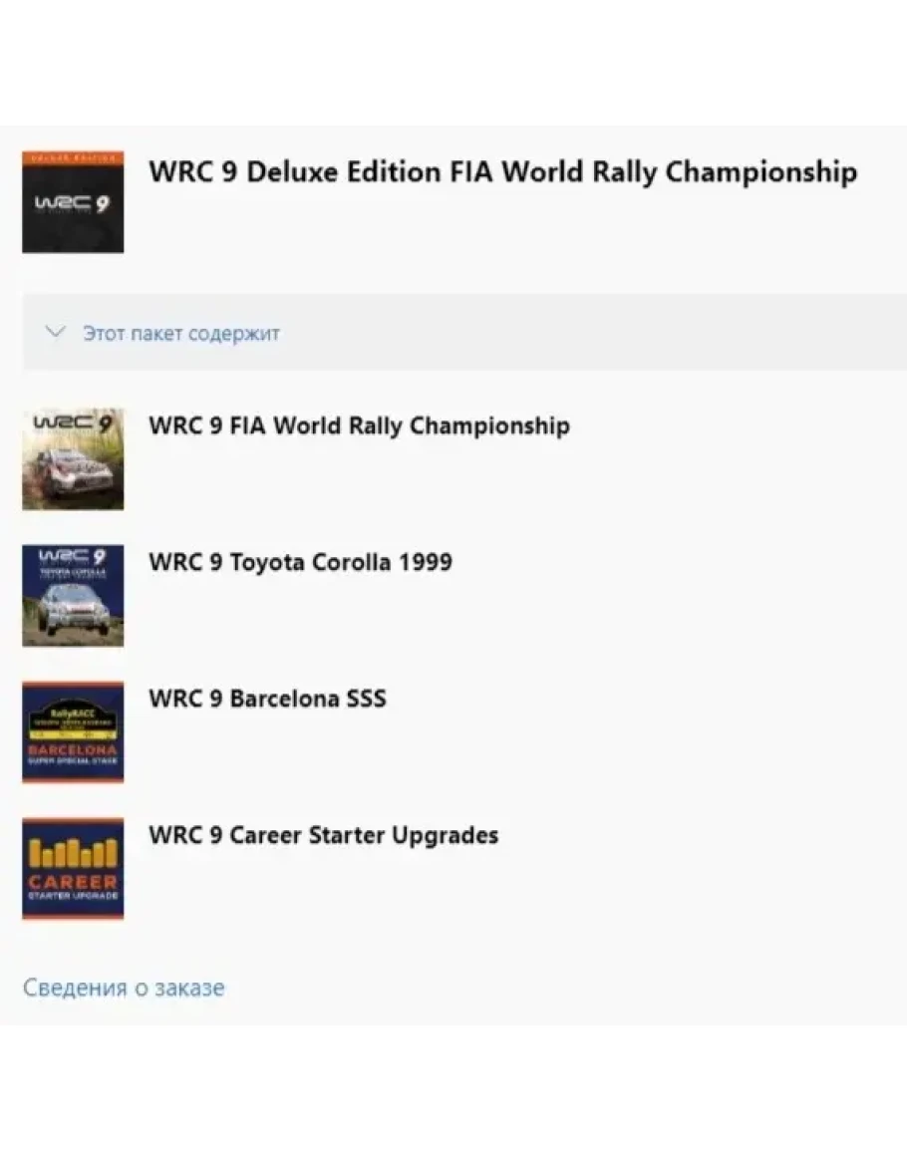Toggle the 'Этот пакет содержит' label
The width and height of the screenshot is (907, 1151).
coord(181,333)
